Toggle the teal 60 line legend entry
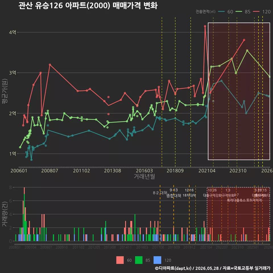273x273 pixels. tap(226, 12)
